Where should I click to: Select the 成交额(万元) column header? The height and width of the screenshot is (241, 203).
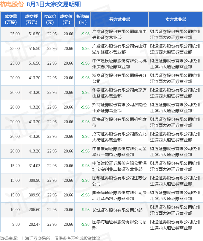tap(31, 19)
